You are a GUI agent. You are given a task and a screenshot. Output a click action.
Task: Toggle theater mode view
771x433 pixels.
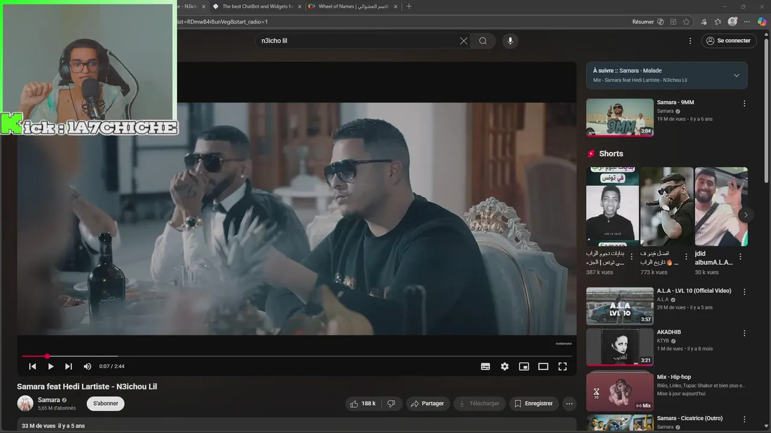543,366
